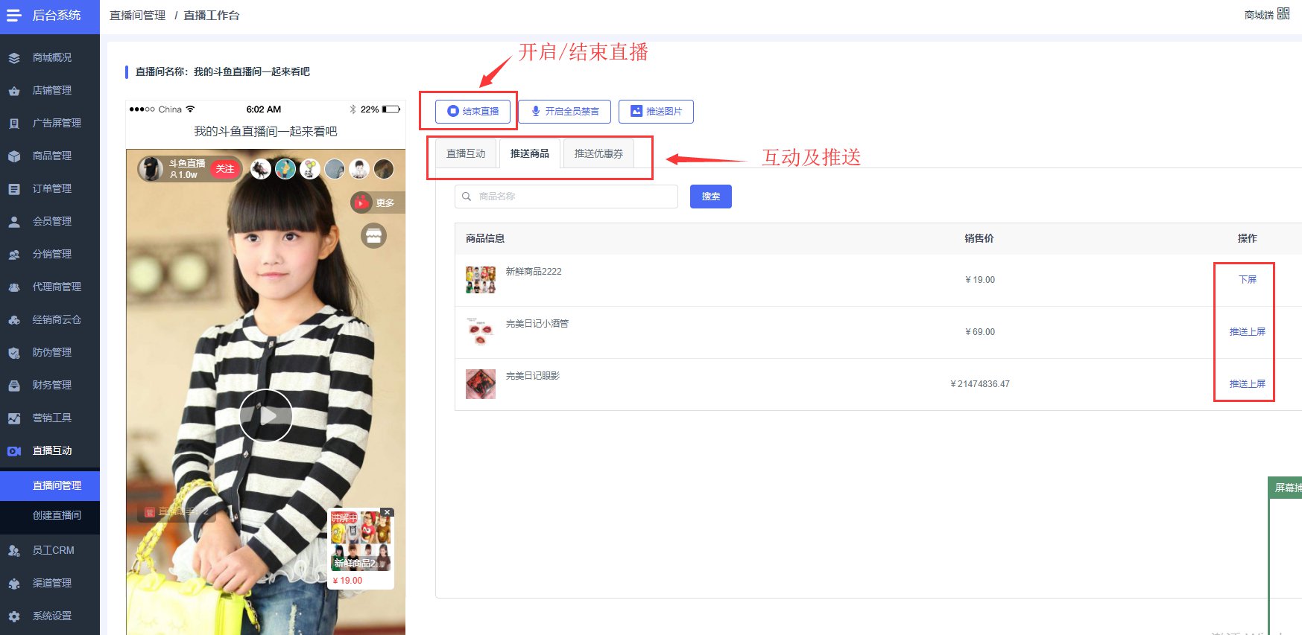1302x635 pixels.
Task: Open the 商城端 QR code icon
Action: [1283, 13]
